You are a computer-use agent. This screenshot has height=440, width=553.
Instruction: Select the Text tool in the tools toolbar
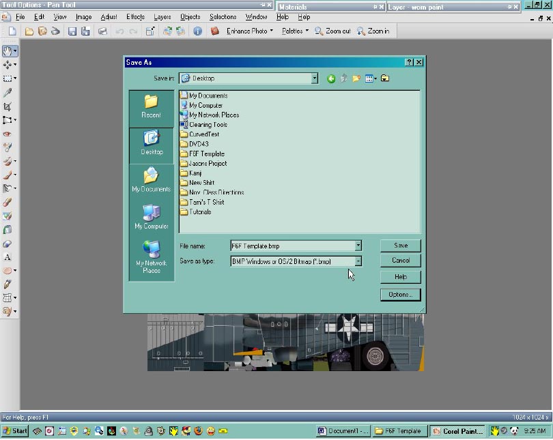pyautogui.click(x=8, y=257)
